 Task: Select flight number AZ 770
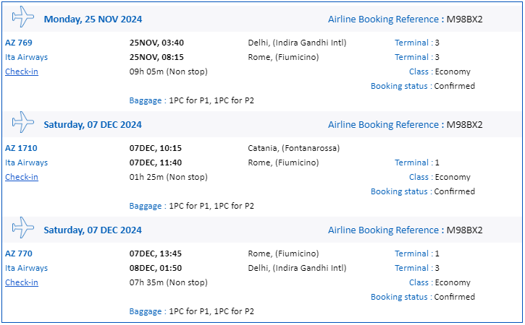click(19, 253)
